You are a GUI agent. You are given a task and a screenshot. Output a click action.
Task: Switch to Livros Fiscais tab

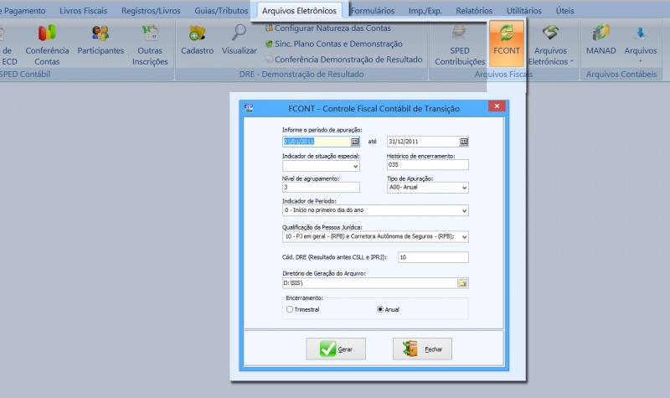pyautogui.click(x=84, y=10)
